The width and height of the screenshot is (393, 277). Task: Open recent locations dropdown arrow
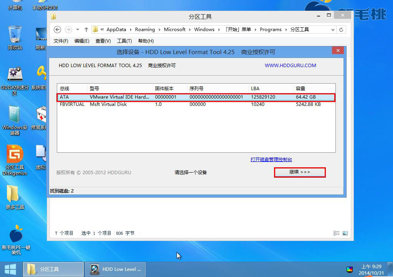[x=78, y=30]
